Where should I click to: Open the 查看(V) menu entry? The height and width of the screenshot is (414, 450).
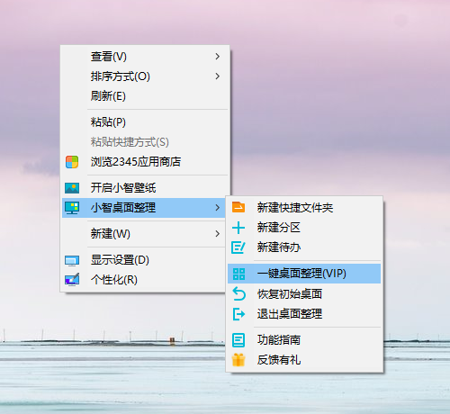145,57
